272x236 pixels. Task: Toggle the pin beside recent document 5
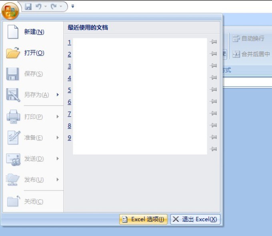click(x=213, y=89)
